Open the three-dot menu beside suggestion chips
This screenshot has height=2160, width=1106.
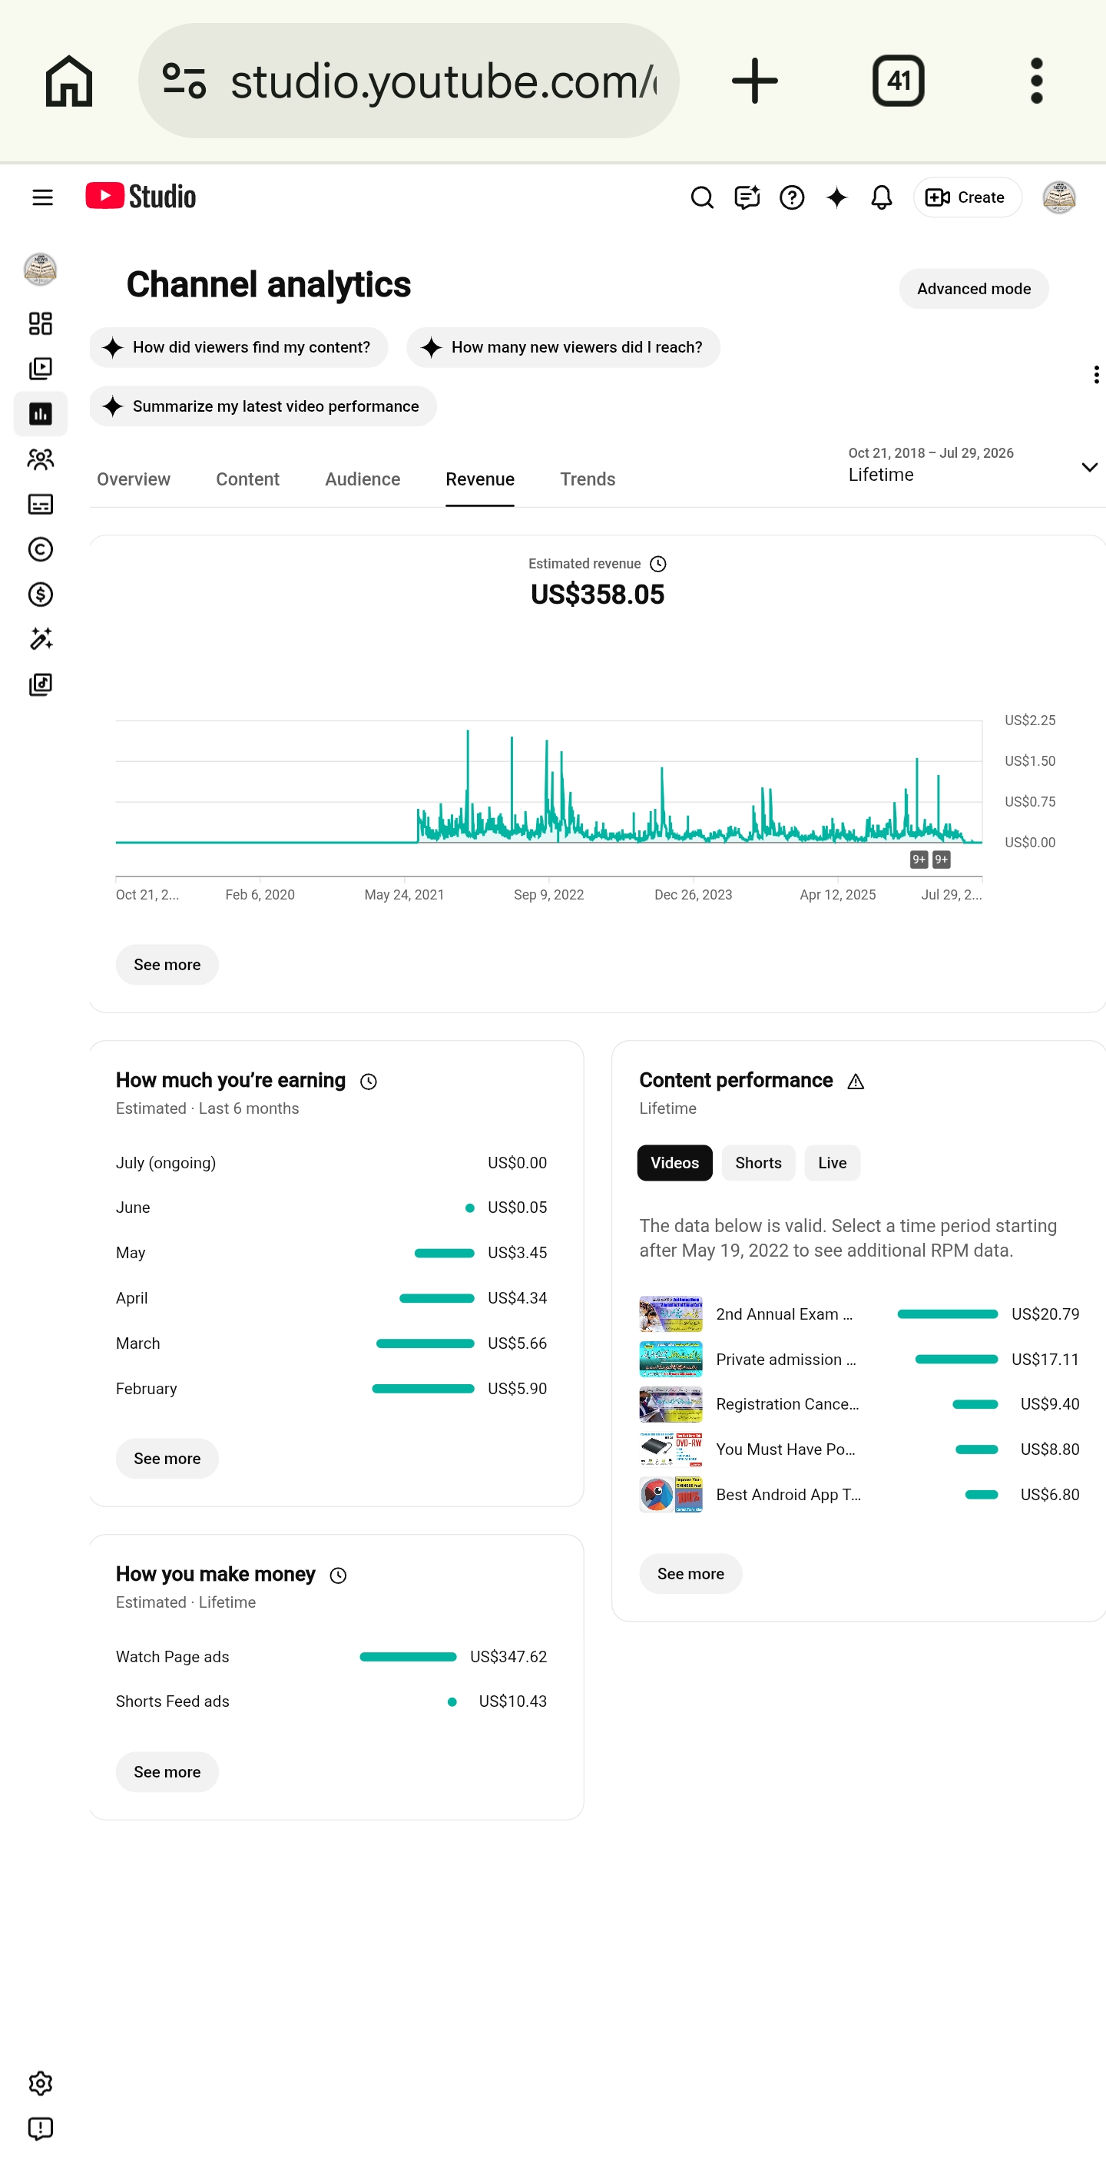[1096, 375]
